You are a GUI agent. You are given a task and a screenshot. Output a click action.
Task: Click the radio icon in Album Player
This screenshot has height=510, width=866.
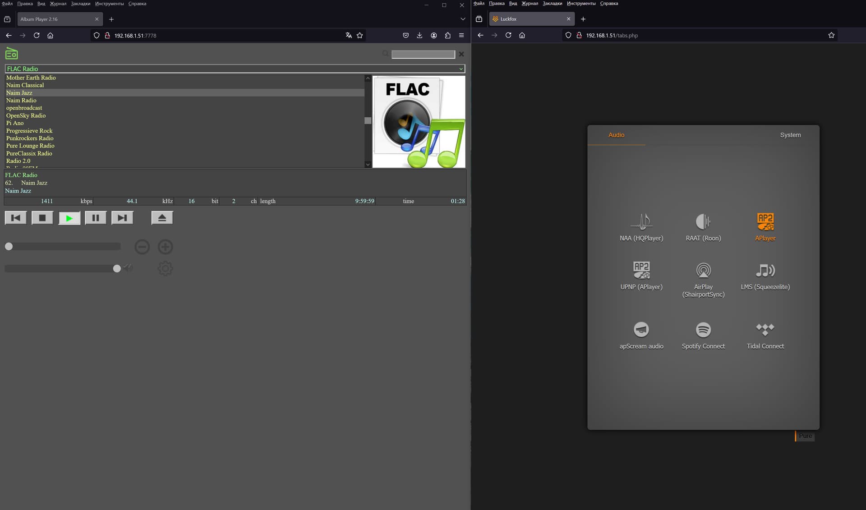point(11,54)
